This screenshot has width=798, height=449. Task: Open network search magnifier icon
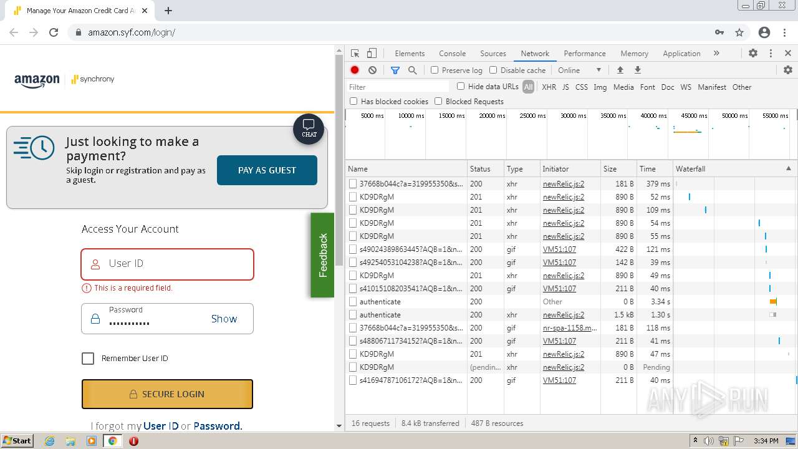[412, 70]
